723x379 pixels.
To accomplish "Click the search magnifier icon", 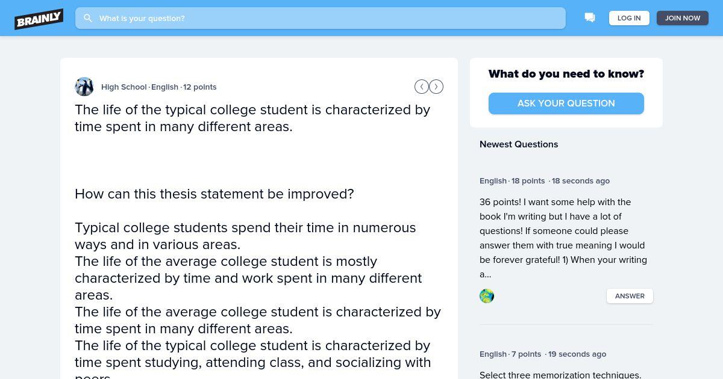I will tap(88, 18).
